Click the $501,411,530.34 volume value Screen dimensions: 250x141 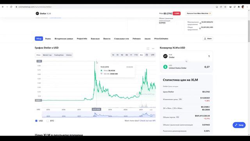[202, 116]
